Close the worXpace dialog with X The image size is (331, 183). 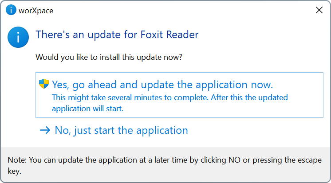click(x=319, y=10)
